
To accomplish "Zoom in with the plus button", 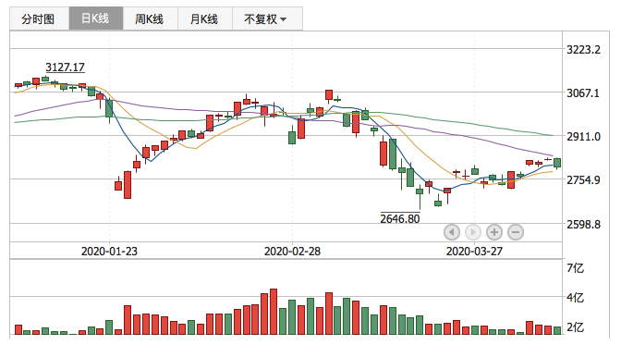I will [494, 232].
